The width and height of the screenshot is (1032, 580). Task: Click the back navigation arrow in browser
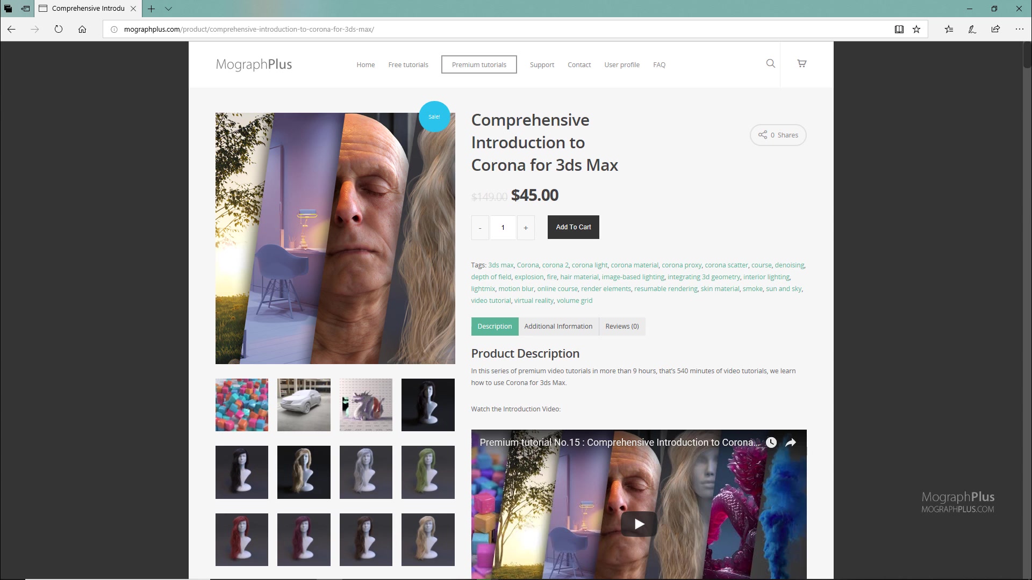pos(11,29)
